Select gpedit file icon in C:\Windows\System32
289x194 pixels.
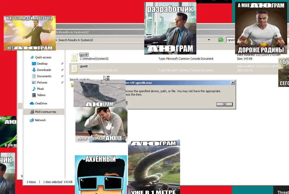74,57
